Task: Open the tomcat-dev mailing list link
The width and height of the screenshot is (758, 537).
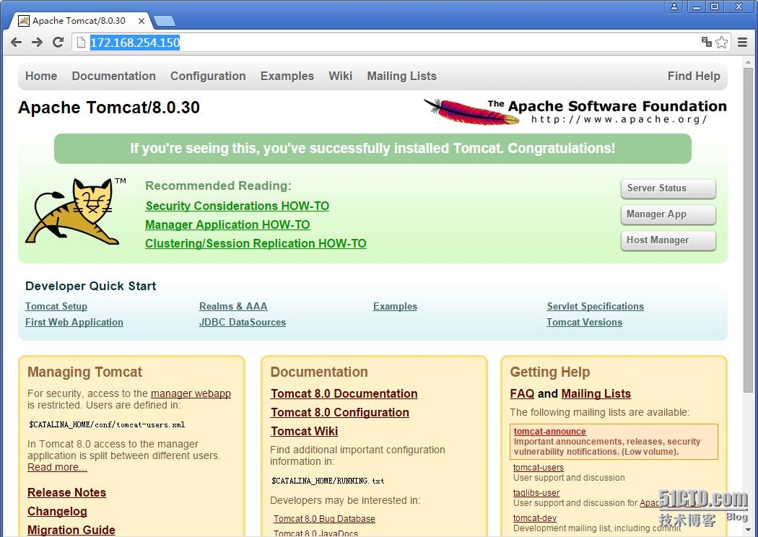Action: (x=535, y=518)
